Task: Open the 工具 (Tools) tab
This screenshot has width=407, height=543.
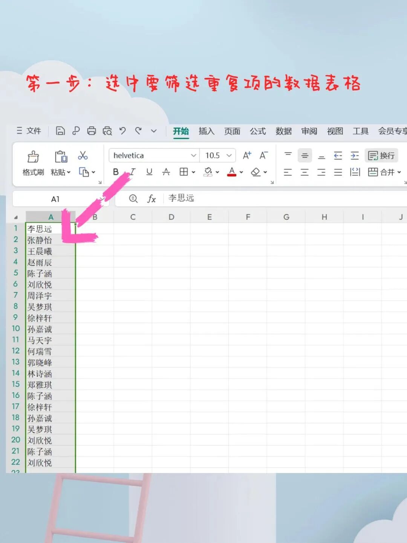Action: tap(361, 131)
